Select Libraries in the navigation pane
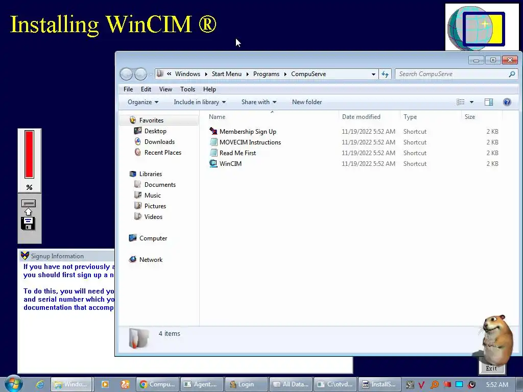 (x=151, y=174)
